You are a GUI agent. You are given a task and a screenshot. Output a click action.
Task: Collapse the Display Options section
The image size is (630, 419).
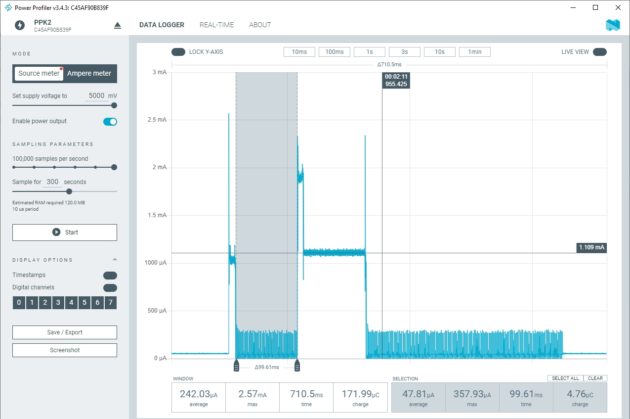pyautogui.click(x=115, y=260)
